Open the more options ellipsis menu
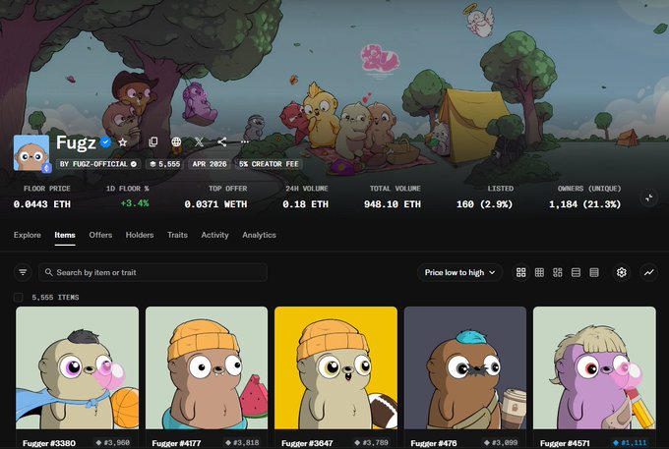The height and width of the screenshot is (449, 669). [244, 142]
